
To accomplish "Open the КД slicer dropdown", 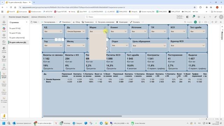I will [x=53, y=31].
